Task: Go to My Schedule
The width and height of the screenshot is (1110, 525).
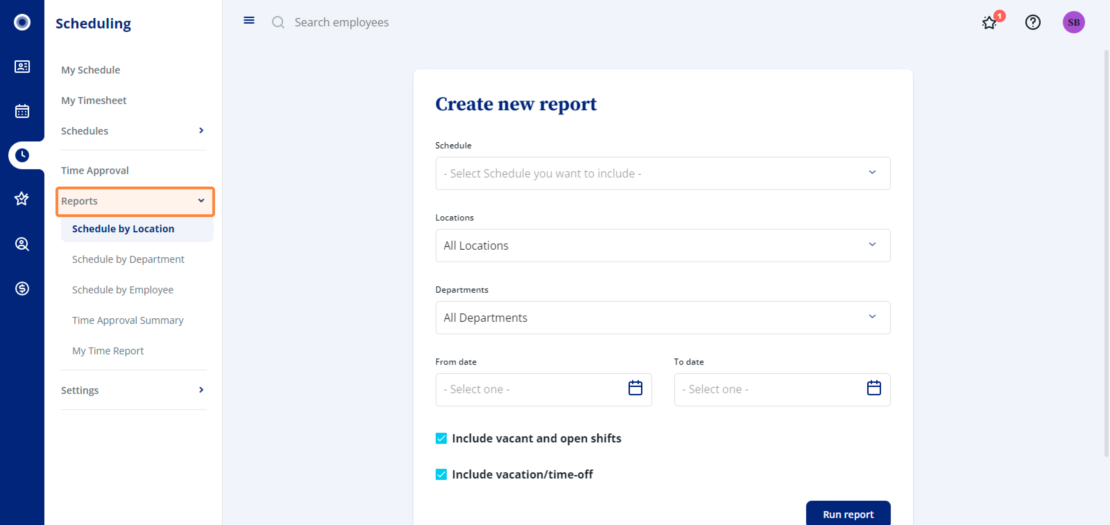Action: coord(91,70)
